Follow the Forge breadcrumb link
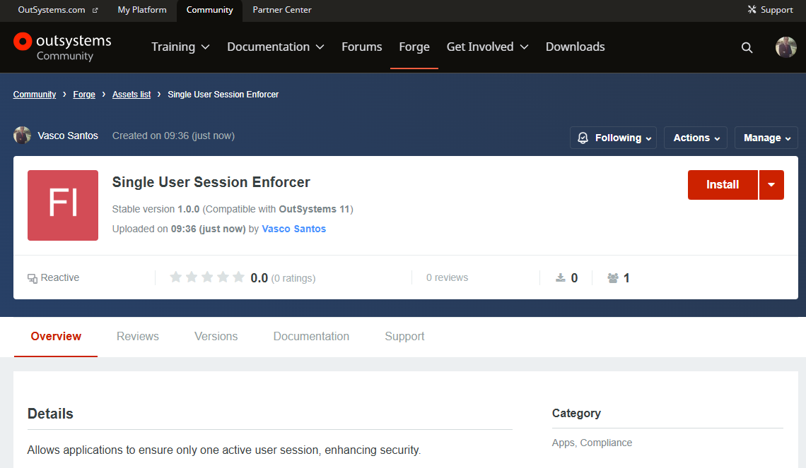 [84, 95]
